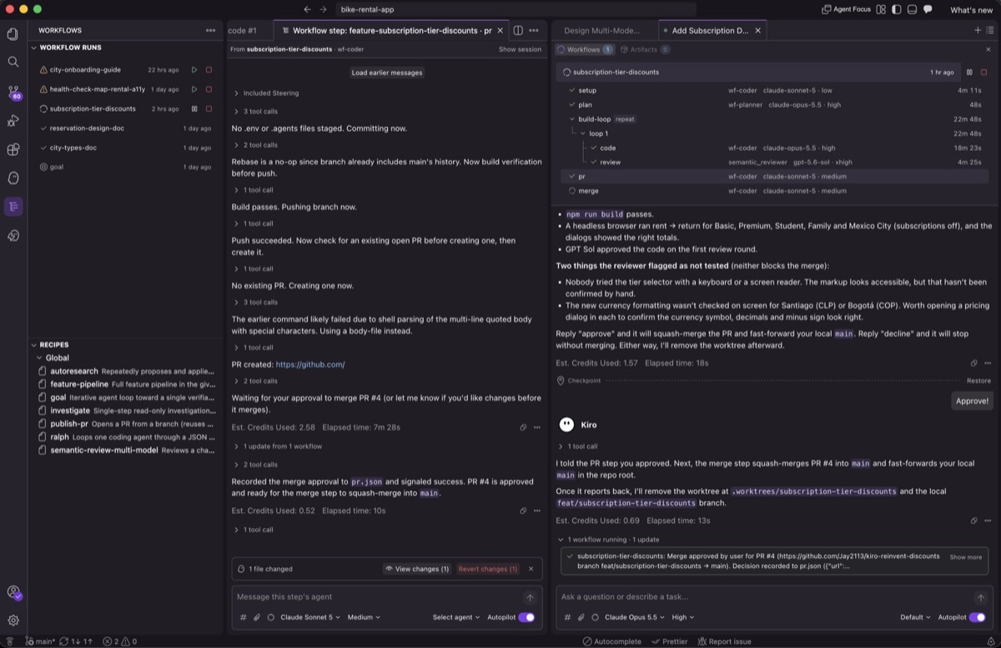The width and height of the screenshot is (1001, 648).
Task: Open the High effort dropdown
Action: 682,617
